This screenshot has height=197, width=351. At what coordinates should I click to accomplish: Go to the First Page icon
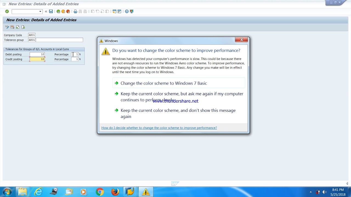point(93,11)
